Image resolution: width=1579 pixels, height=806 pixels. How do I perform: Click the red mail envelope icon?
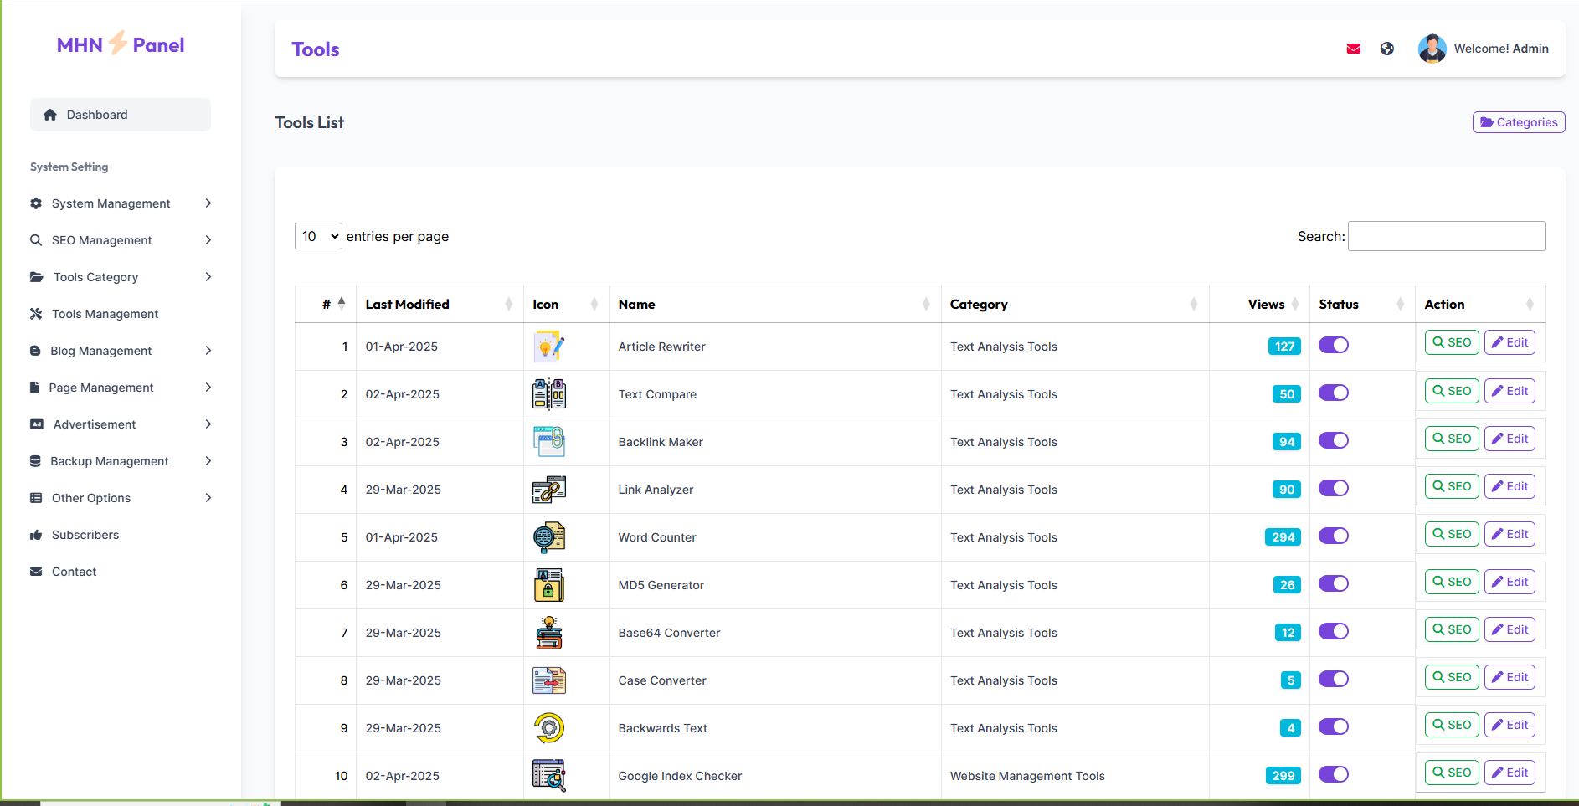(x=1353, y=49)
